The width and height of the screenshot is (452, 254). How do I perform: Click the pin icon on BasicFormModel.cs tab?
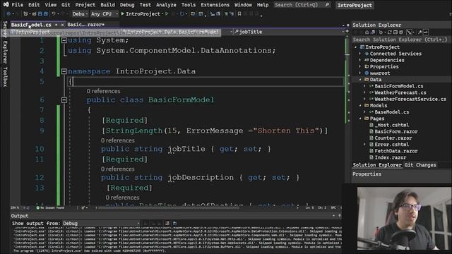[56, 25]
